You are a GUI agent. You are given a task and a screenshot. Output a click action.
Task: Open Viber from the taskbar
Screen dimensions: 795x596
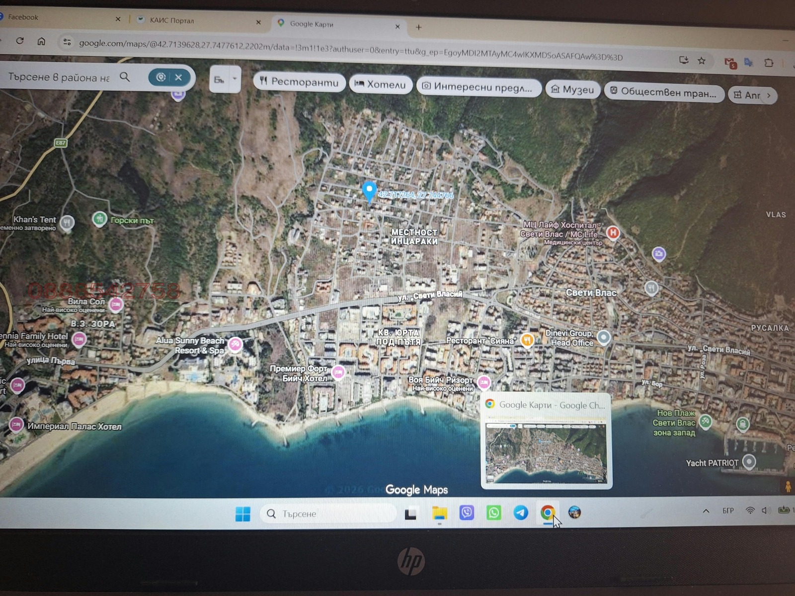pyautogui.click(x=467, y=513)
